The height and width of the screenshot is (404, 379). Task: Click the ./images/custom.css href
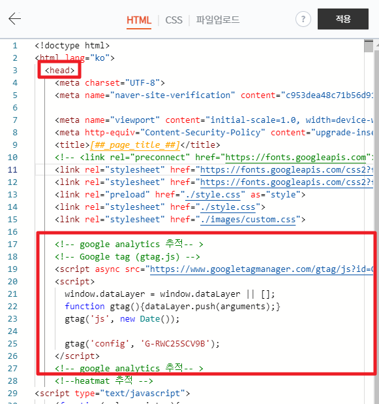[x=248, y=220]
